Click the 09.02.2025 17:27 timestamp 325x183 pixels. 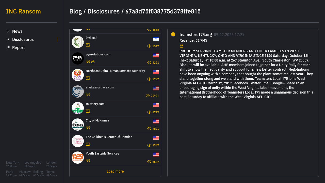point(229,35)
